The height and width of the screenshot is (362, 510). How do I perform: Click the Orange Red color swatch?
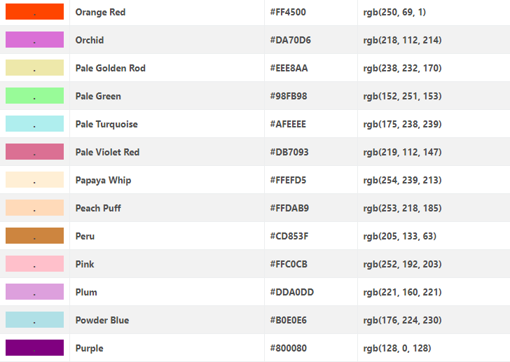(x=34, y=12)
